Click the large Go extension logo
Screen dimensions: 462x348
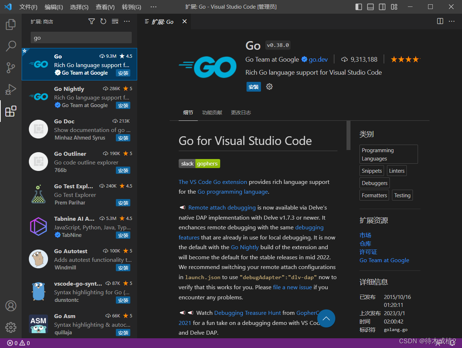coord(208,67)
